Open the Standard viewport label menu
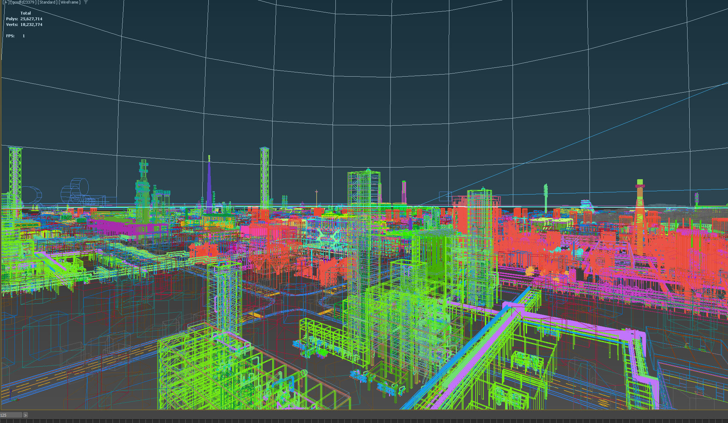The width and height of the screenshot is (728, 423). tap(48, 2)
